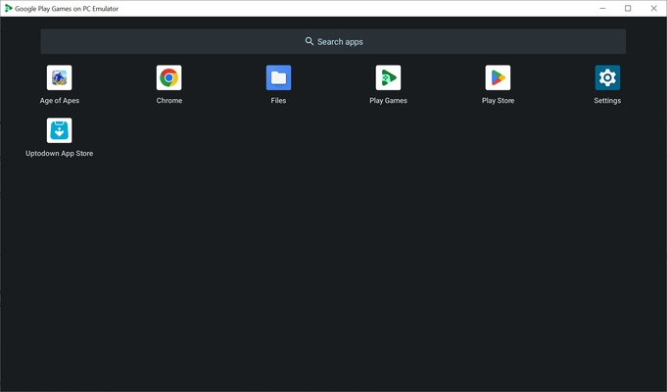Image resolution: width=667 pixels, height=392 pixels.
Task: Minimize the emulator window
Action: (x=602, y=8)
